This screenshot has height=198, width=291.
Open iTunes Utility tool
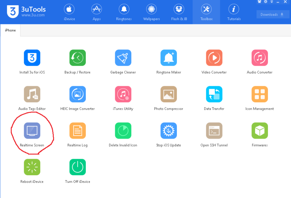(x=123, y=94)
